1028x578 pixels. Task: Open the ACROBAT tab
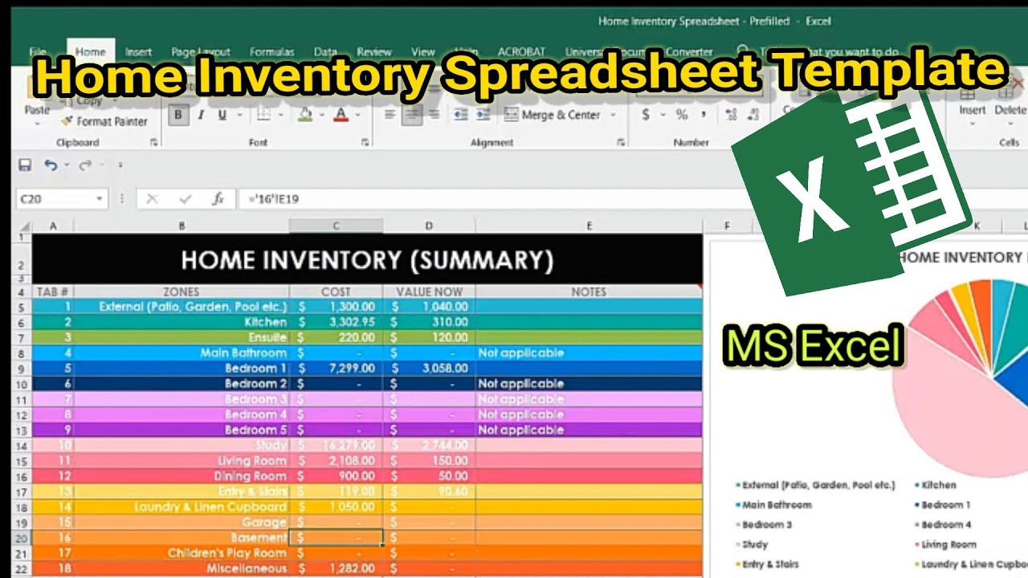[x=521, y=51]
